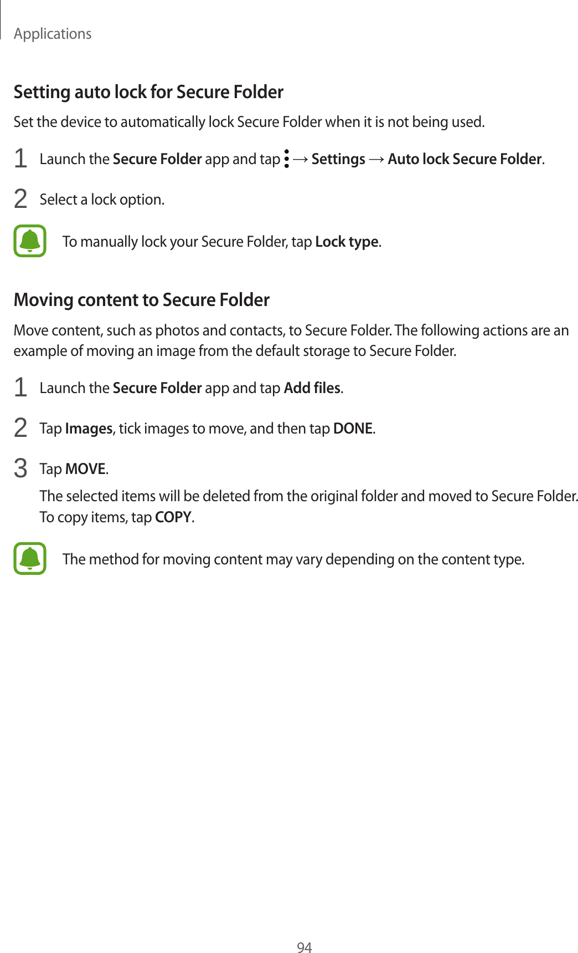Click the three-dot more options icon
Viewport: 578px width, 953px height.
coord(286,159)
